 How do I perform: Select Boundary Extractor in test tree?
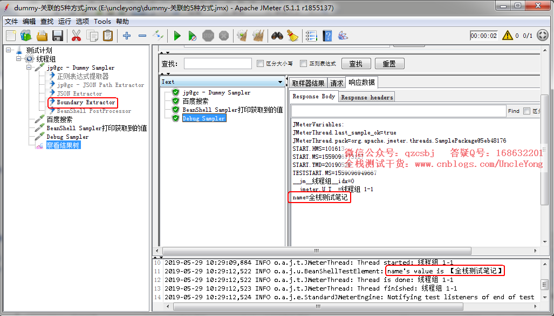tap(86, 102)
